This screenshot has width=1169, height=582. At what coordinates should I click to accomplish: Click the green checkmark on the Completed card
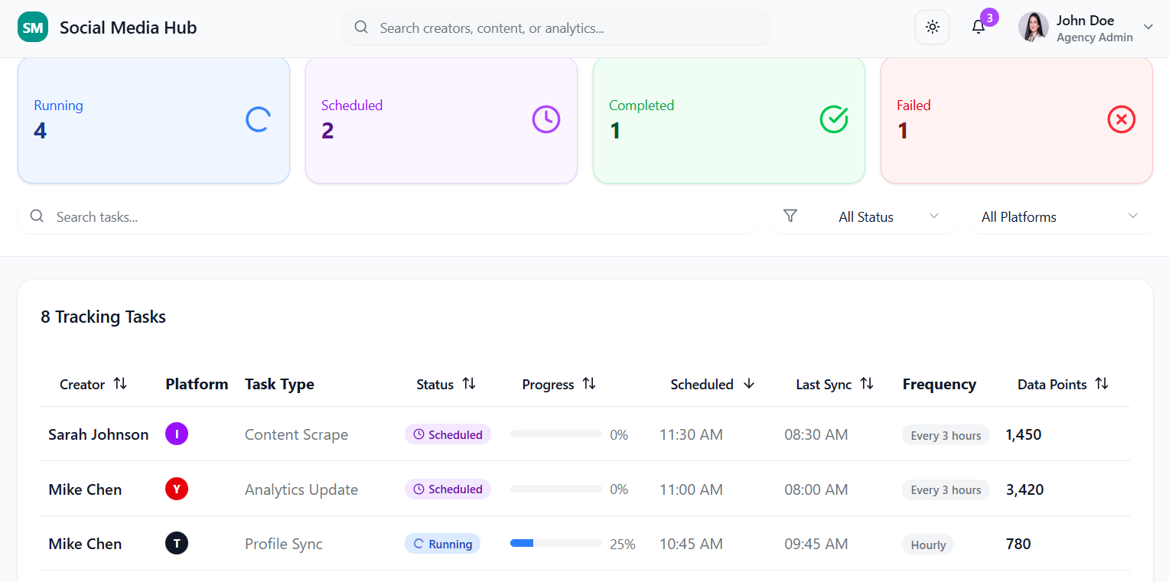pyautogui.click(x=833, y=119)
